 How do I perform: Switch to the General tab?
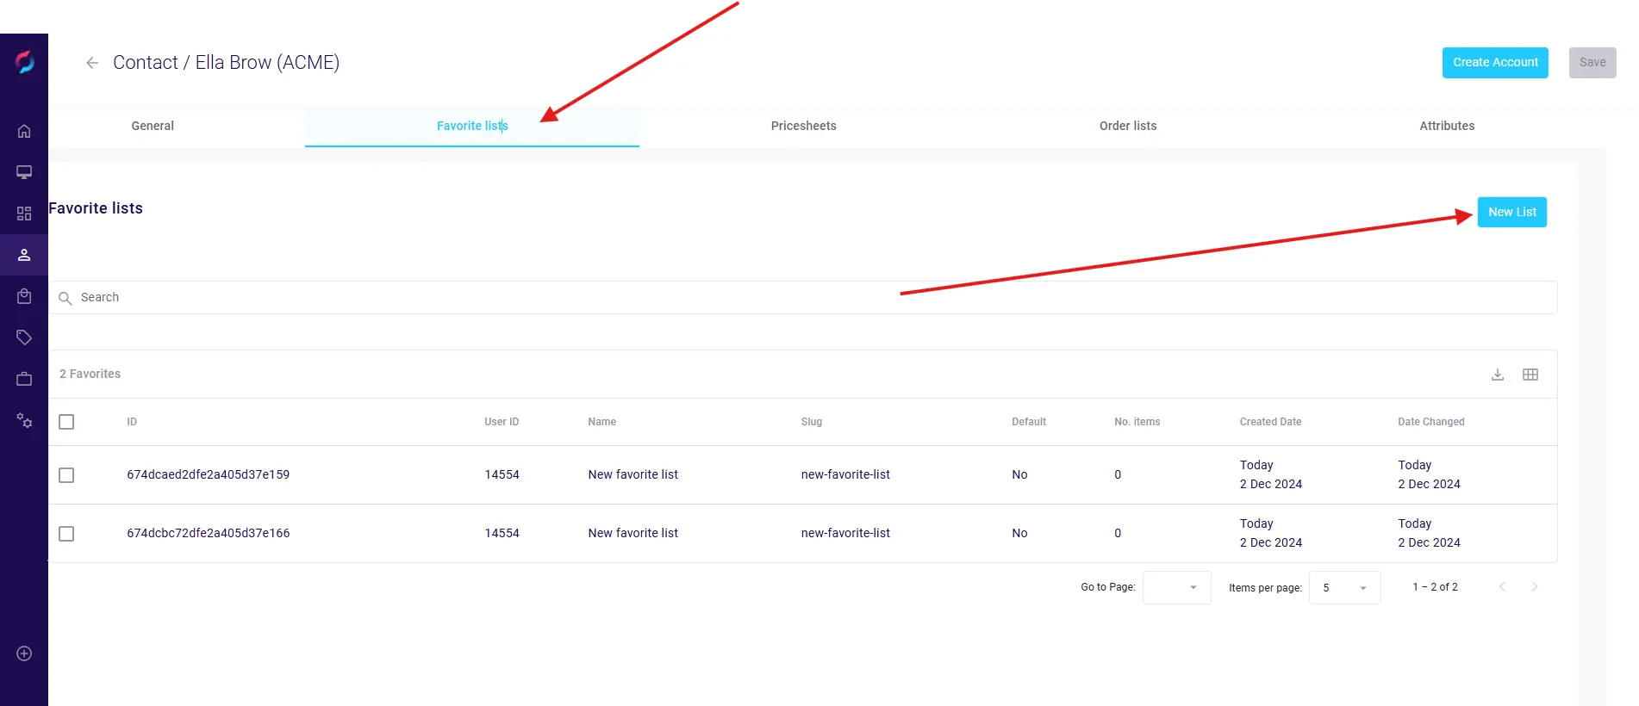tap(153, 126)
